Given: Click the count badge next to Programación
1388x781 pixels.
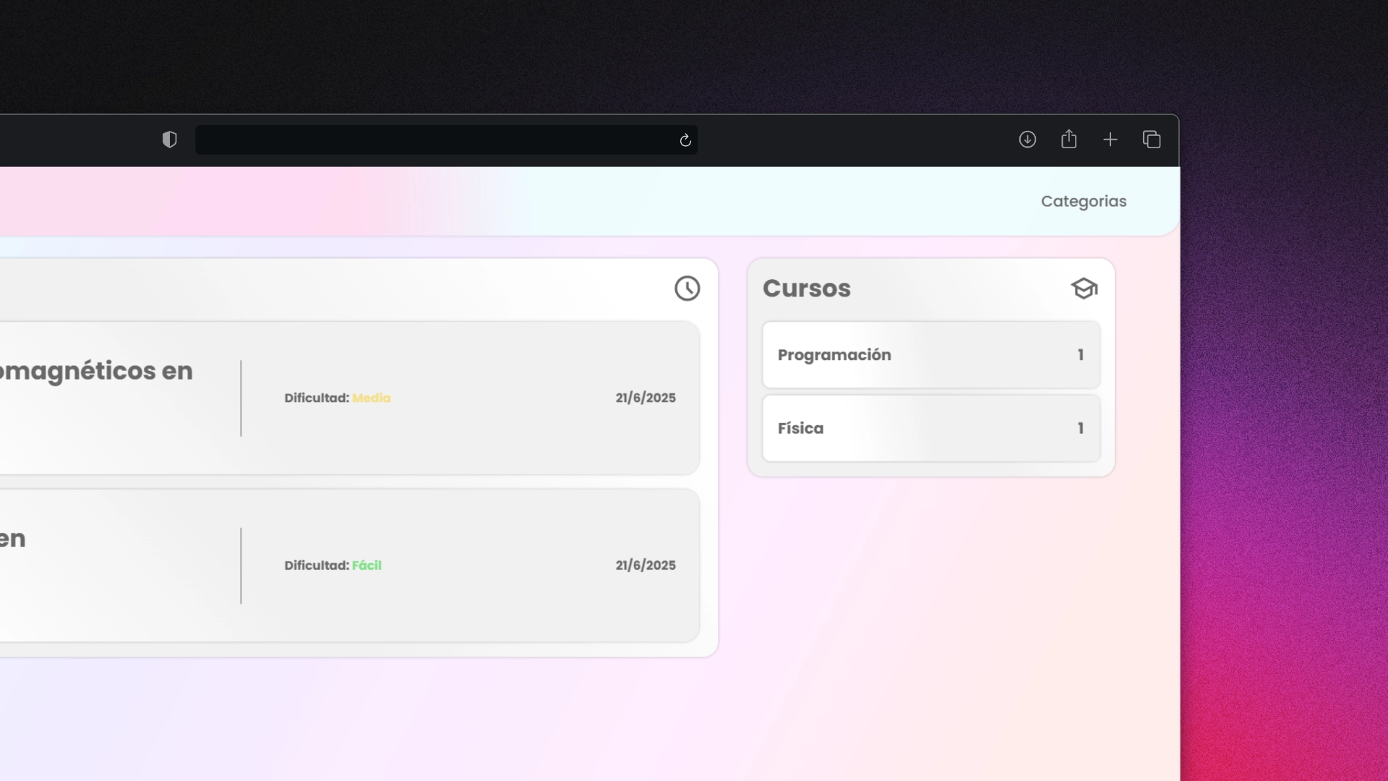Looking at the screenshot, I should (1081, 355).
